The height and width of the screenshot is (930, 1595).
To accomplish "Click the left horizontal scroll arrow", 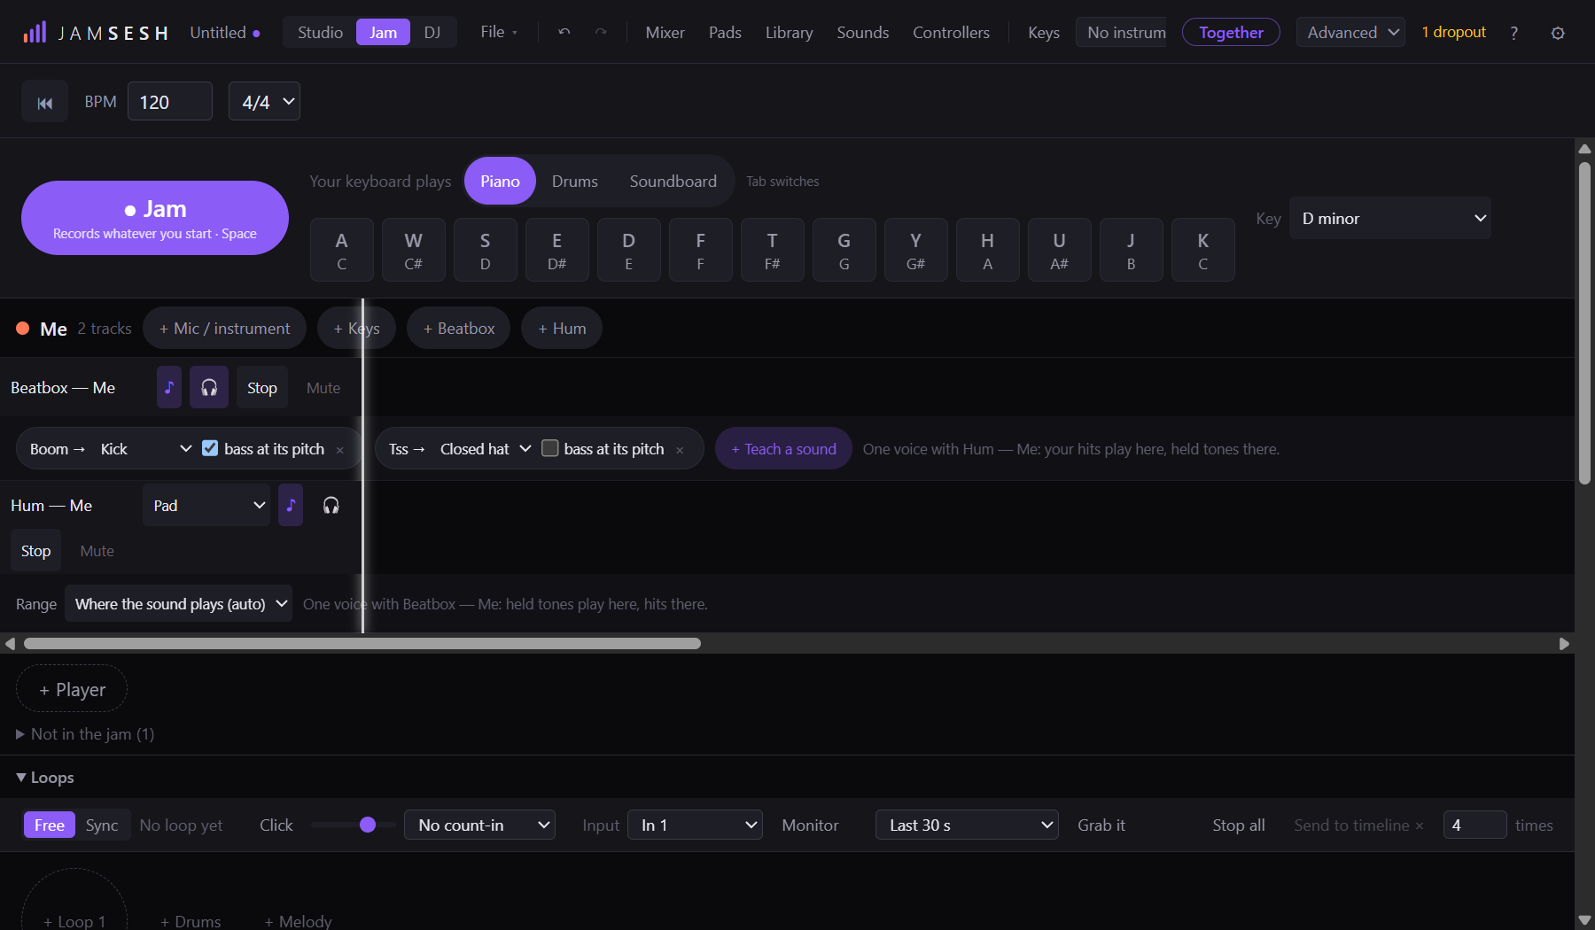I will pyautogui.click(x=10, y=644).
